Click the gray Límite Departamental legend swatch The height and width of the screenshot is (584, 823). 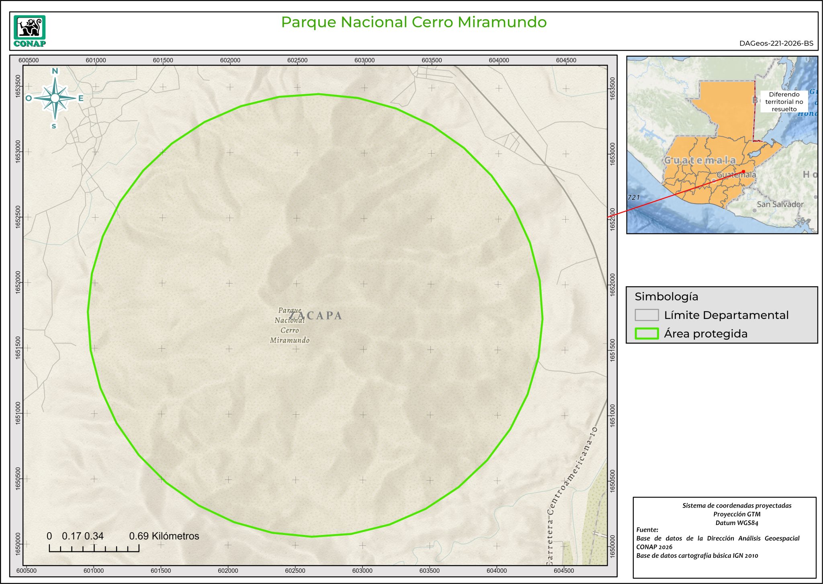(647, 315)
